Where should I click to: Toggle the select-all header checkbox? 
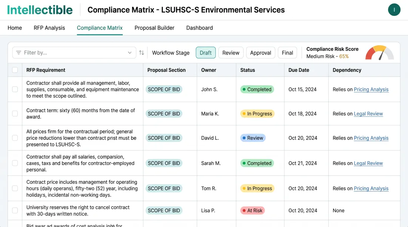click(x=15, y=70)
